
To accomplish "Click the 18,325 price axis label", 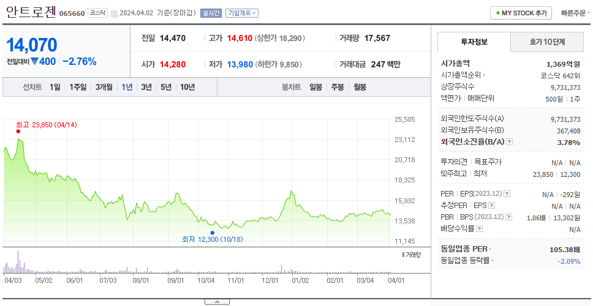I will pyautogui.click(x=405, y=180).
